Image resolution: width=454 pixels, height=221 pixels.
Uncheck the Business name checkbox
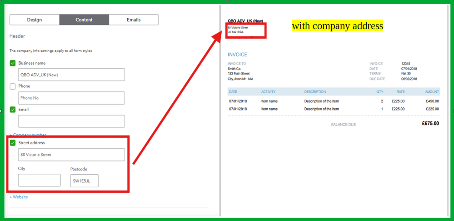pyautogui.click(x=13, y=63)
